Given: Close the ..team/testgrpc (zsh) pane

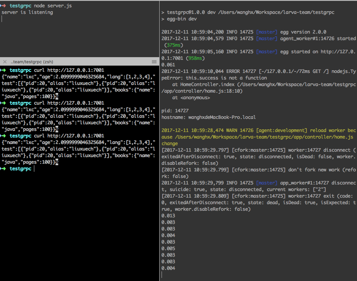Looking at the screenshot, I should point(5,62).
